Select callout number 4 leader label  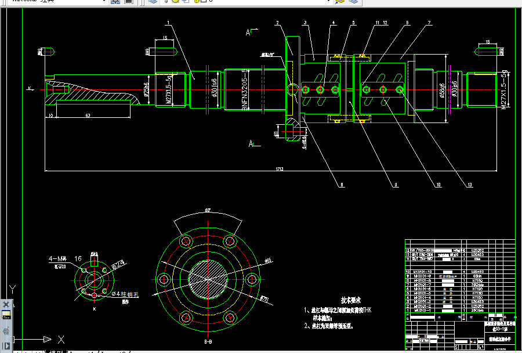pos(333,23)
